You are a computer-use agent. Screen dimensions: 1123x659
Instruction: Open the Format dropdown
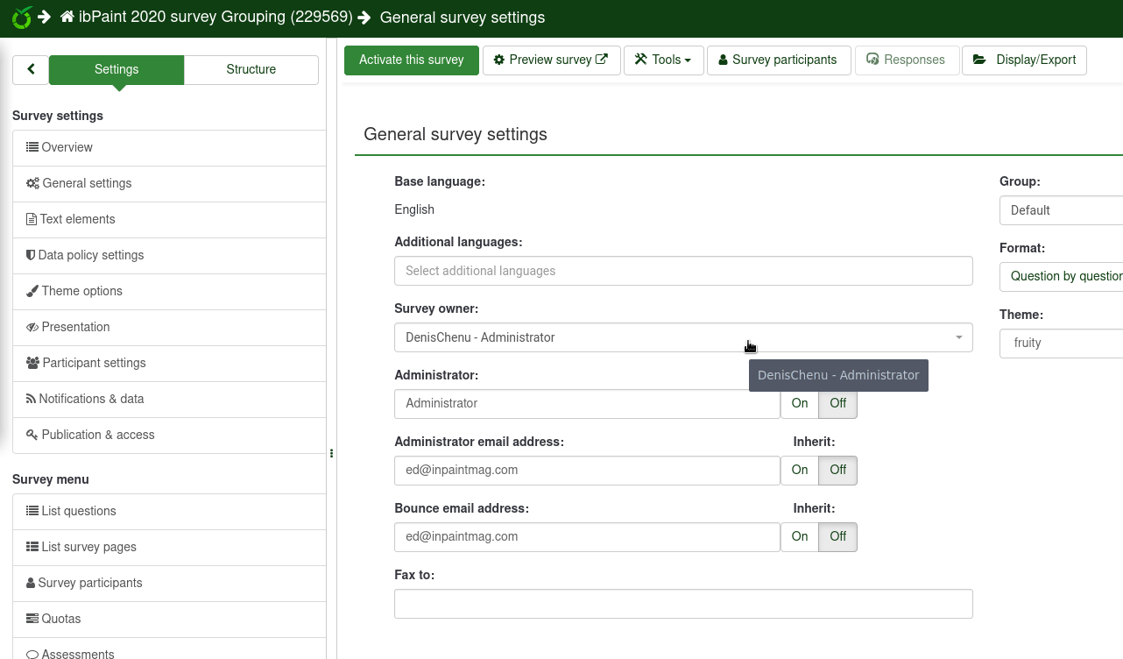coord(1061,276)
